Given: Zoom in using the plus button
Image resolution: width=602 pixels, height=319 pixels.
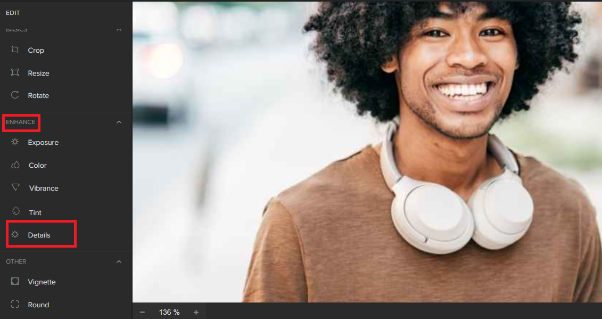Looking at the screenshot, I should (x=196, y=312).
